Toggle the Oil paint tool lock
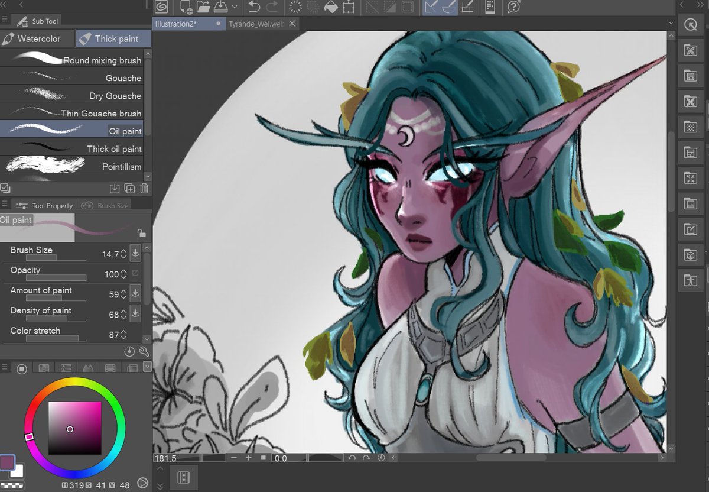This screenshot has height=492, width=709. (x=141, y=233)
